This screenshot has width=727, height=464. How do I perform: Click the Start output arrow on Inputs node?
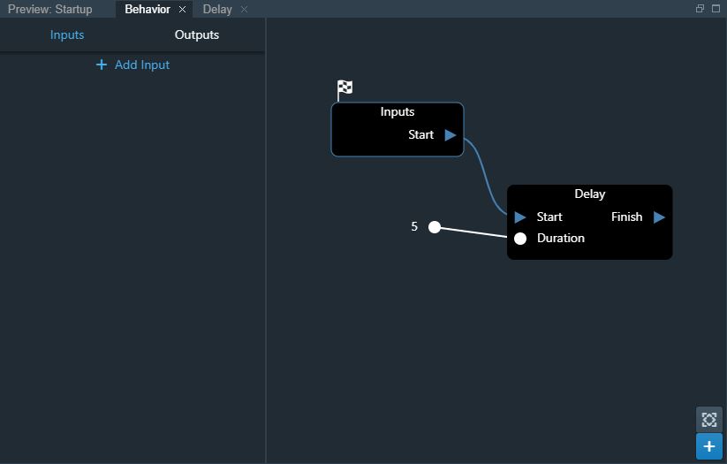click(451, 135)
